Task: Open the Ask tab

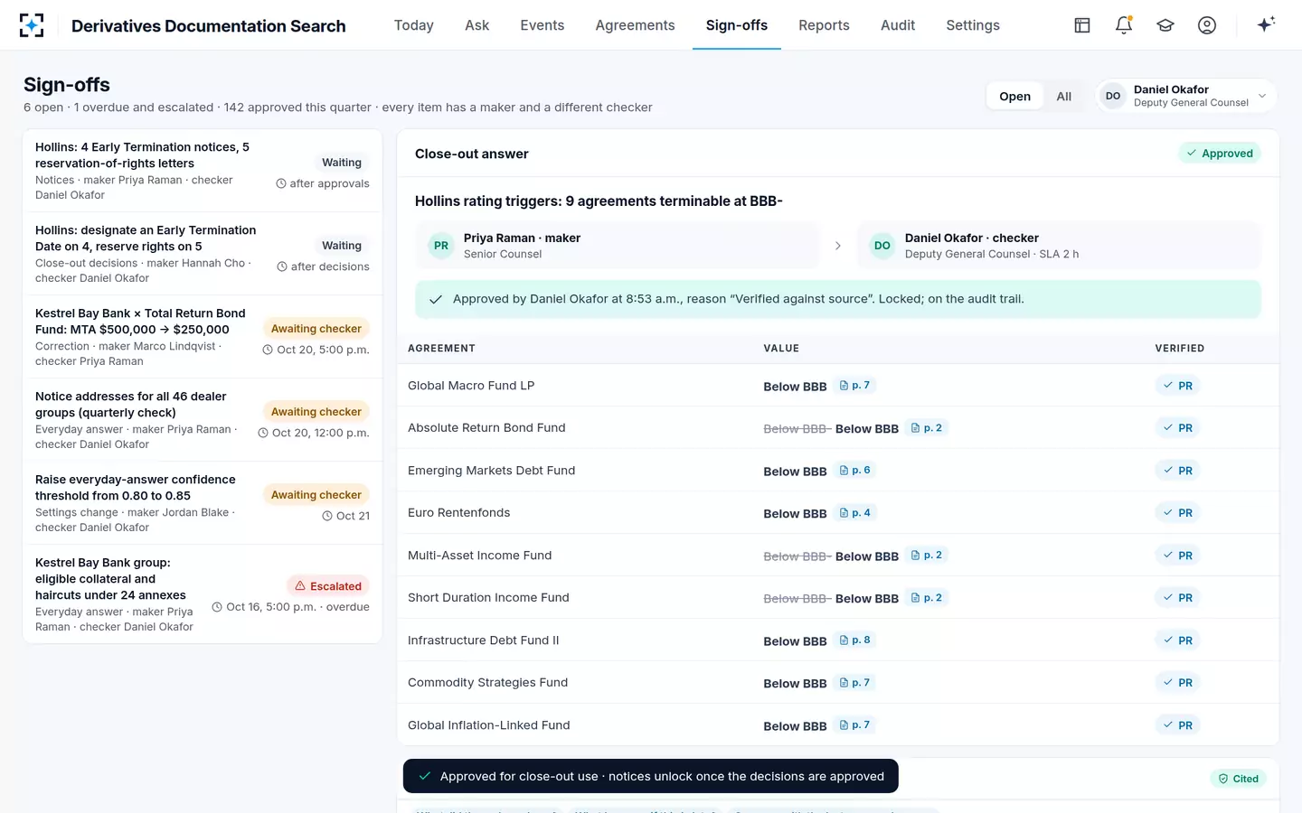Action: pos(477,25)
